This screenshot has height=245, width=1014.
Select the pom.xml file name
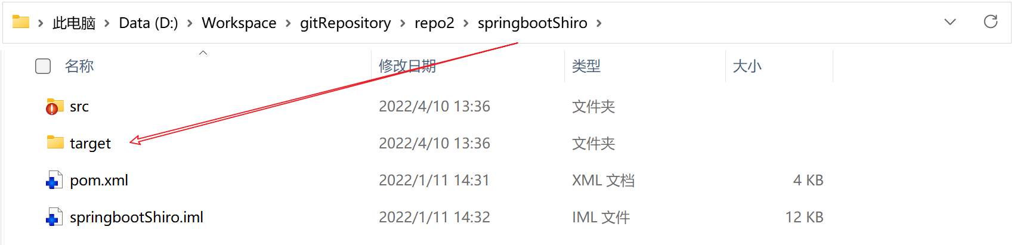(x=99, y=180)
